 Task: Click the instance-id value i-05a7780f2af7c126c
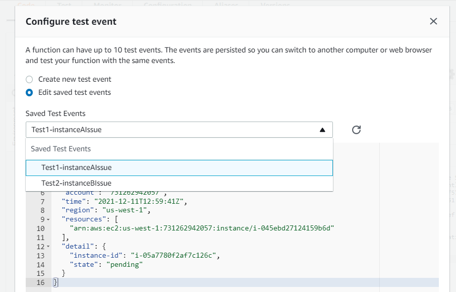(x=176, y=256)
